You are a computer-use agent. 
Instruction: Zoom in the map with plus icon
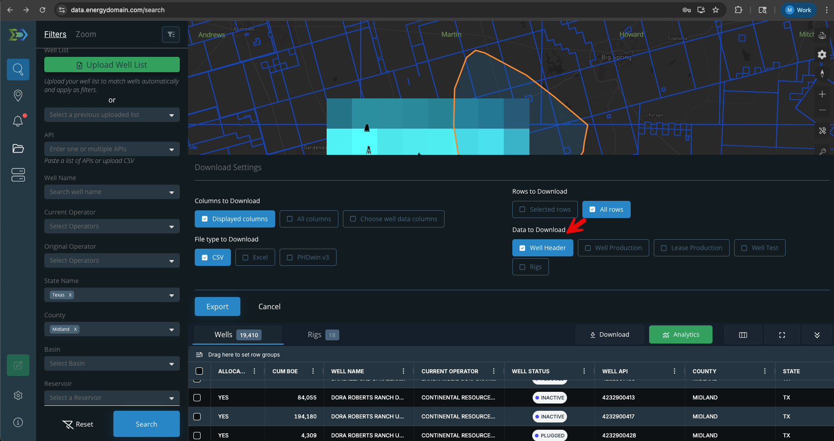822,94
